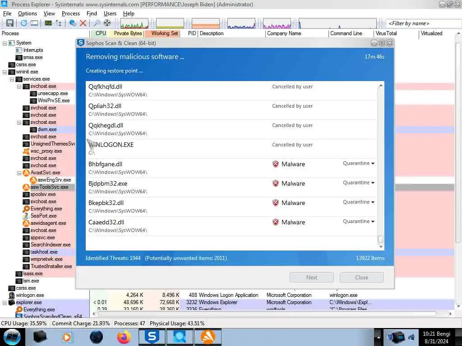The image size is (462, 346).
Task: Open Firefox from the taskbar
Action: [x=124, y=337]
